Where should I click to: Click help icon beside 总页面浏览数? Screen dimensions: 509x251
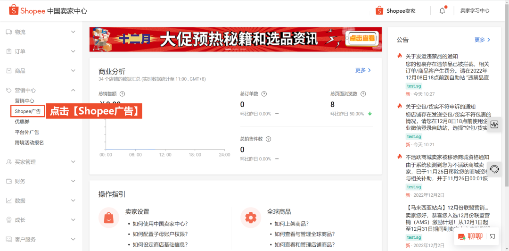(363, 94)
